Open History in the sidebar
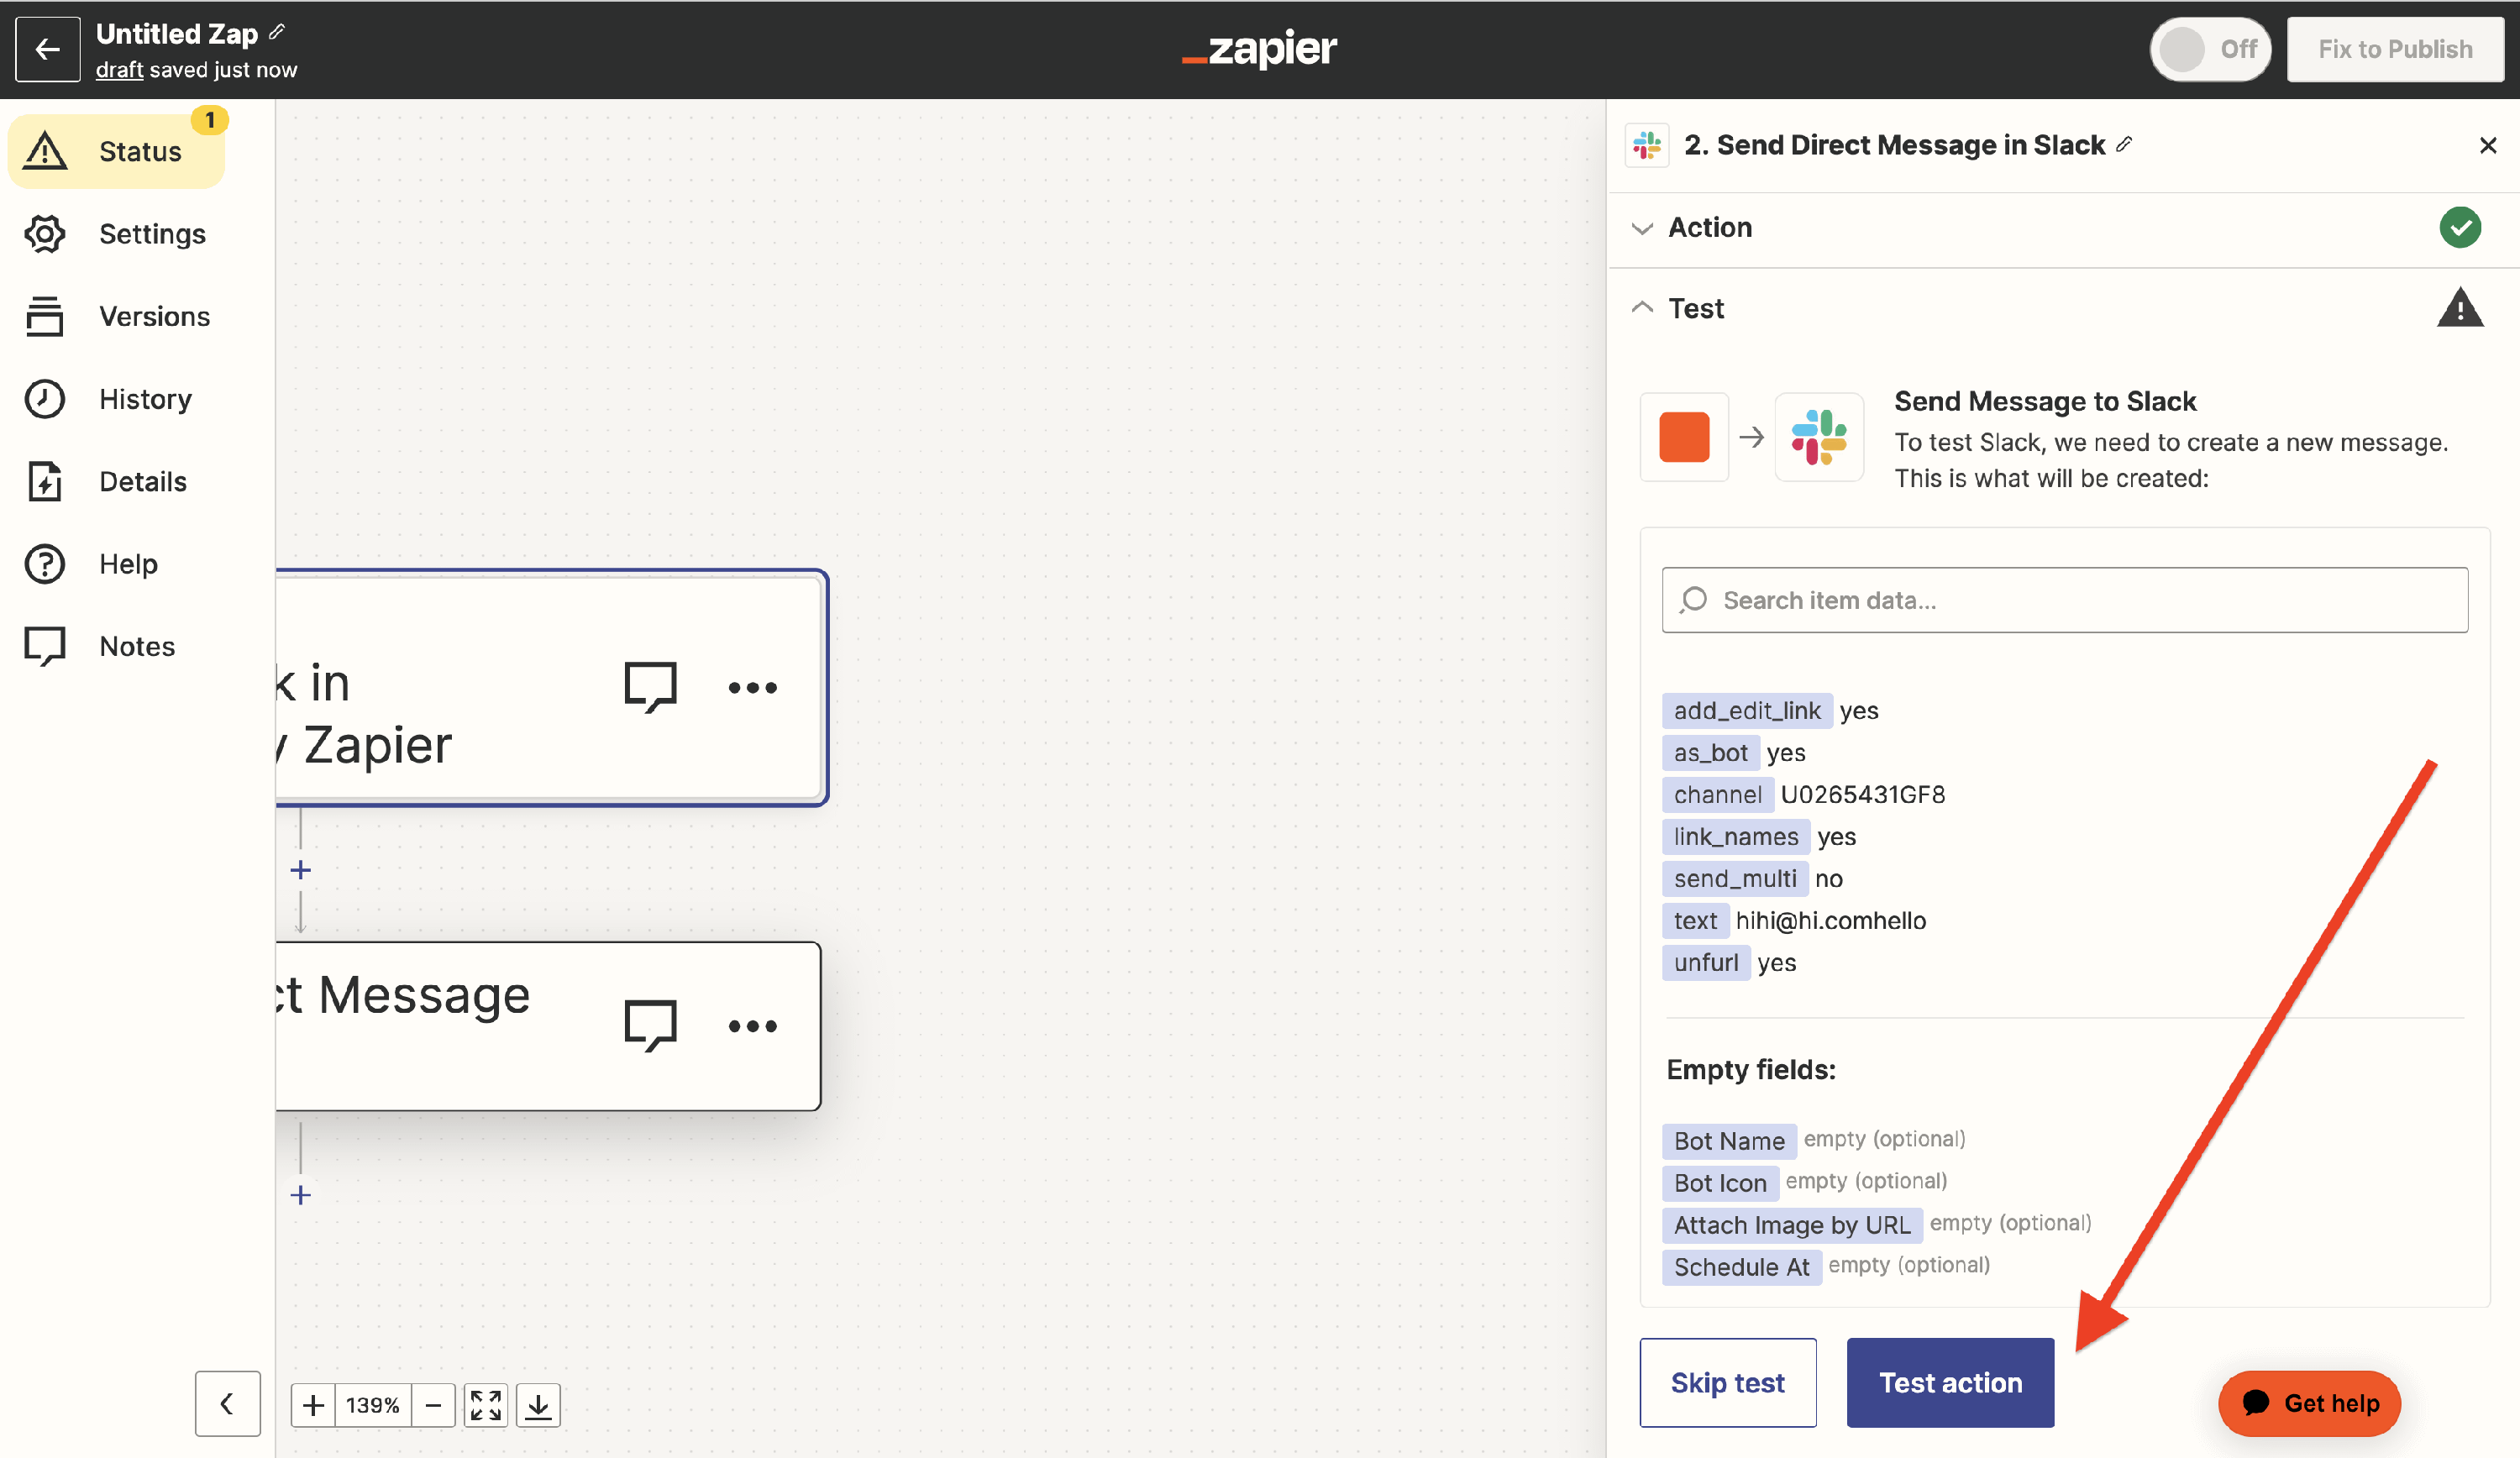 click(x=145, y=399)
